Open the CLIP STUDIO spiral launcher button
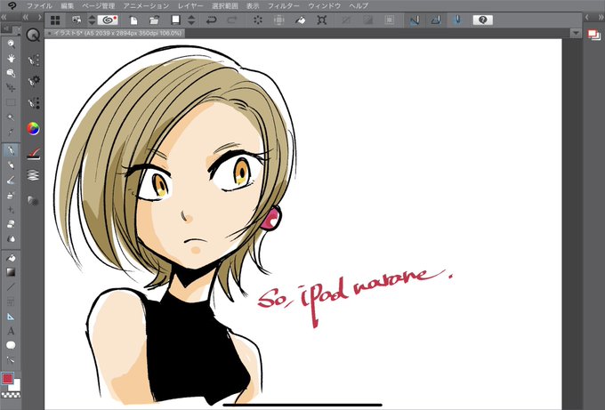 108,20
